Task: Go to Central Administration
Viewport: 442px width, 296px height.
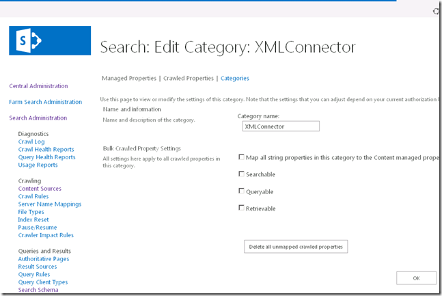Action: 38,86
